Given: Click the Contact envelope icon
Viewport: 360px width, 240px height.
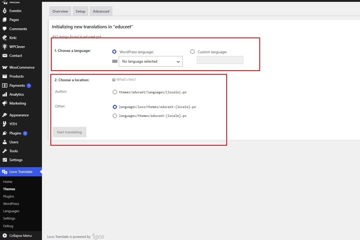Looking at the screenshot, I should pyautogui.click(x=4, y=56).
